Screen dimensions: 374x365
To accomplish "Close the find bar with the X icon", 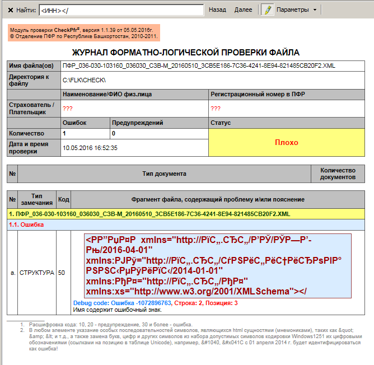I will (10, 10).
